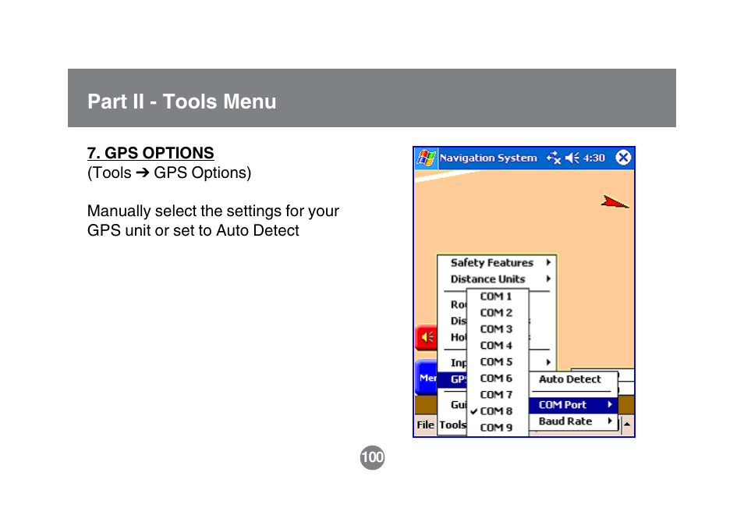This screenshot has height=519, width=744.
Task: Choose Auto Detect in GPS options
Action: click(x=573, y=379)
